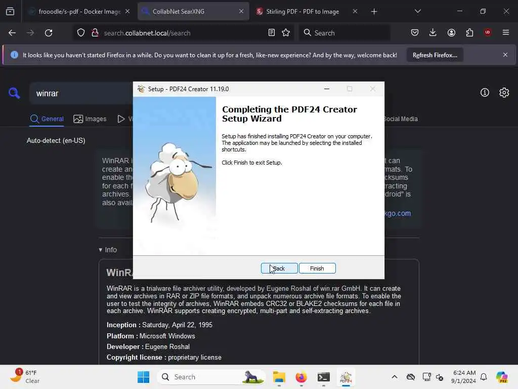Open the Downloads panel
The image size is (518, 389).
[433, 33]
